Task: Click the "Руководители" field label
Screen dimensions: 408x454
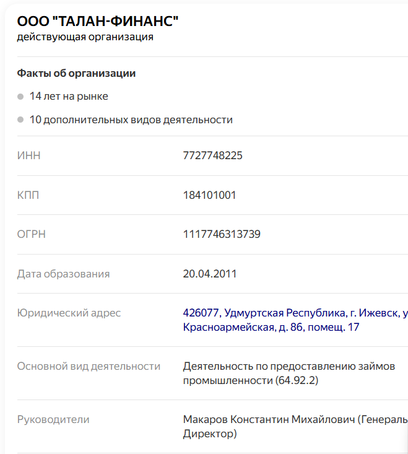Action: [x=53, y=419]
